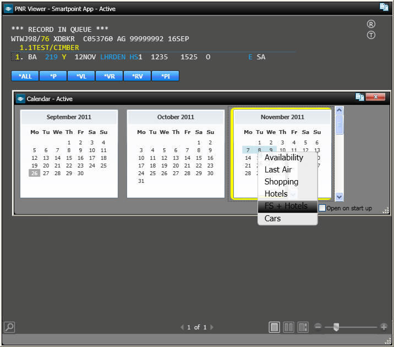Close the Calendar window
The height and width of the screenshot is (347, 394).
tap(375, 97)
